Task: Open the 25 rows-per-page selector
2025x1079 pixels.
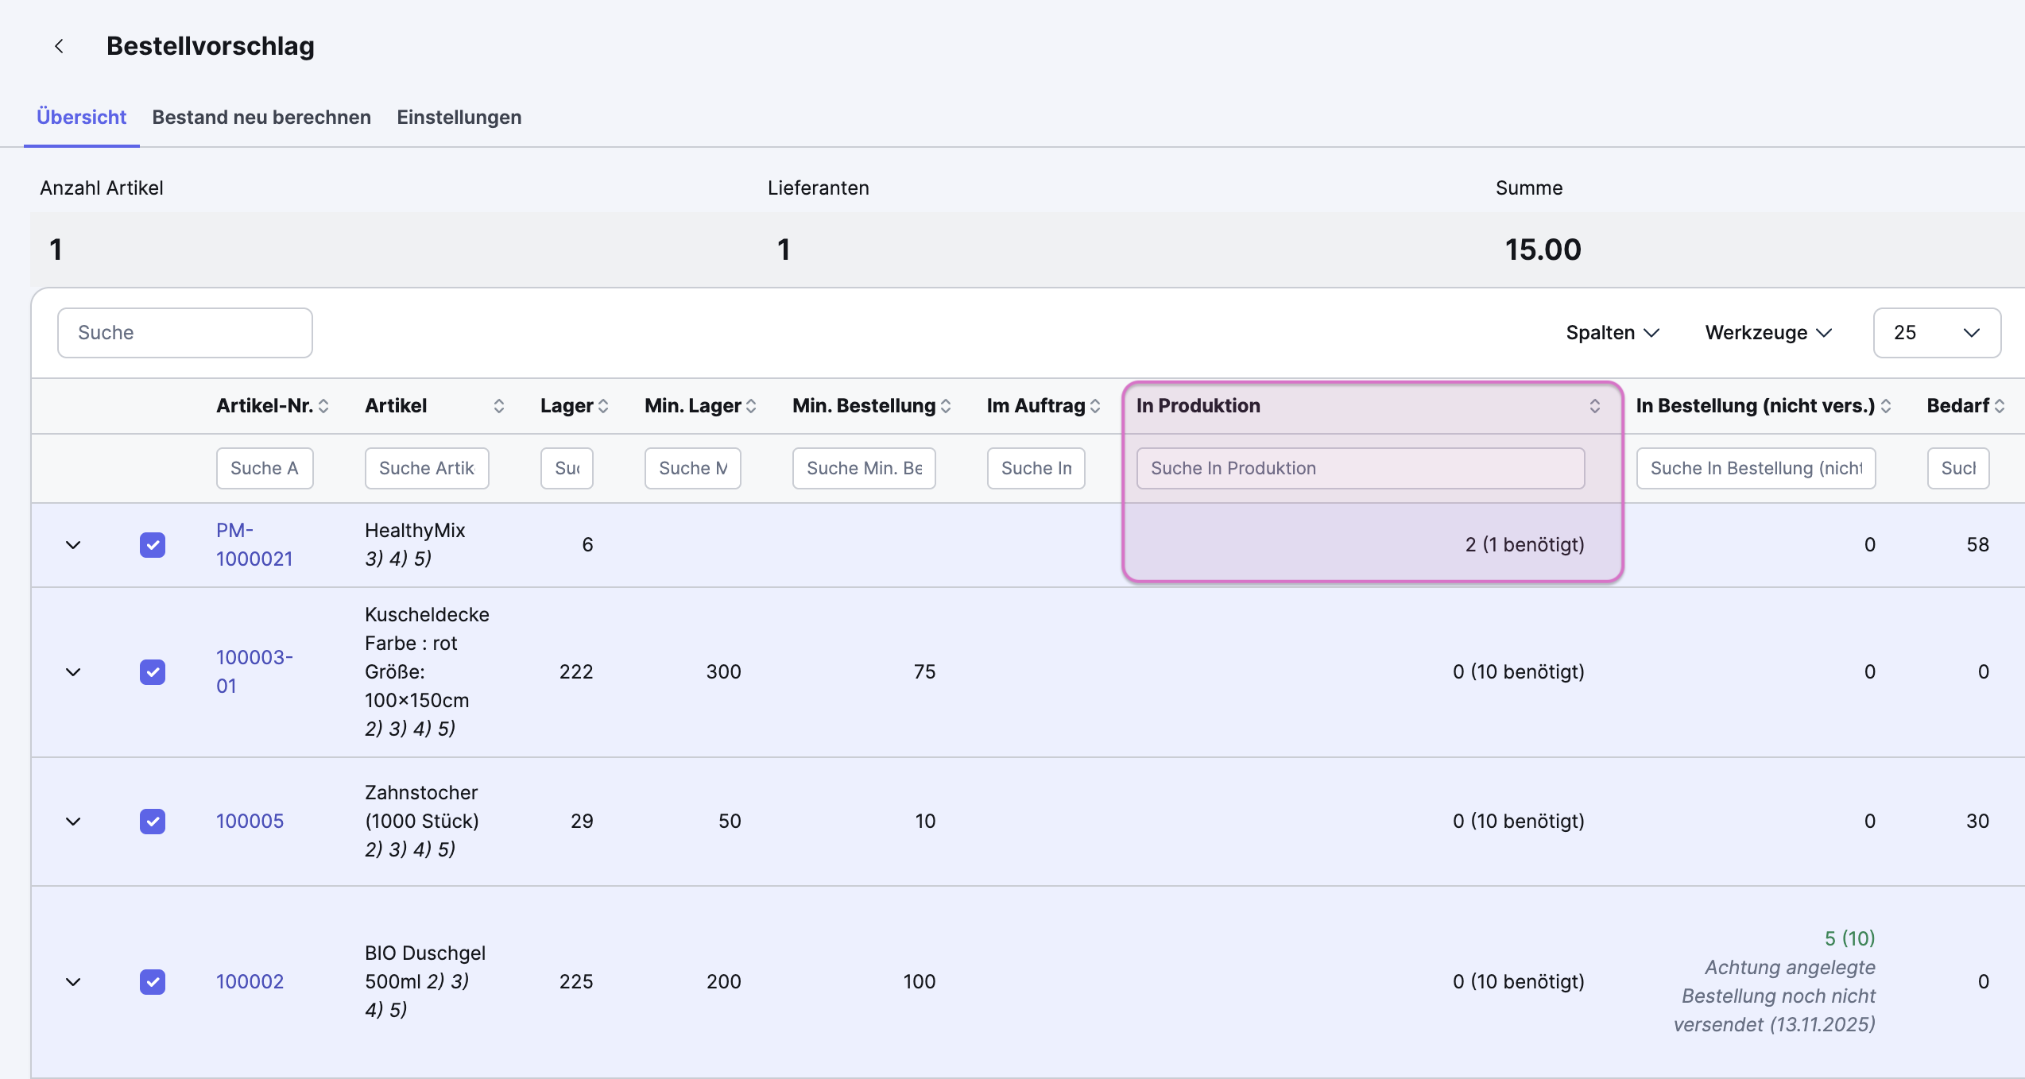Action: click(x=1936, y=333)
